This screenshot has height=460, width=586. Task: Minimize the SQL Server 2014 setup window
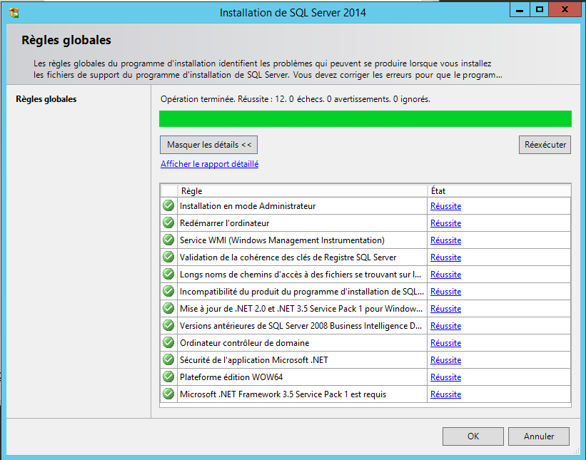520,10
